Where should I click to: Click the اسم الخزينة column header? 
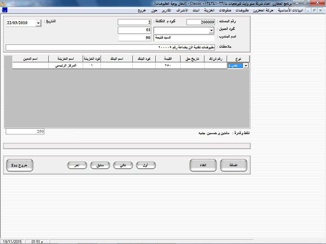[x=66, y=59]
